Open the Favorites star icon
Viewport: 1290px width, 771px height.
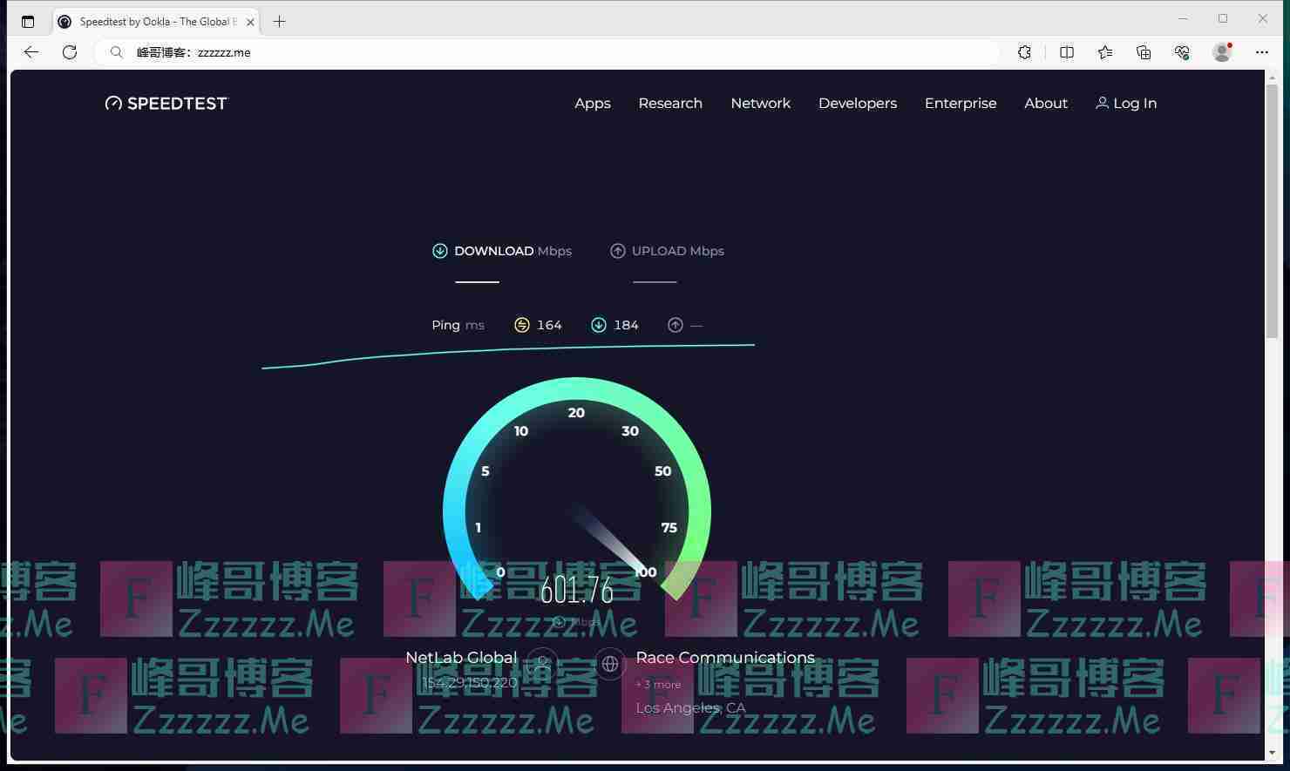(x=1104, y=52)
